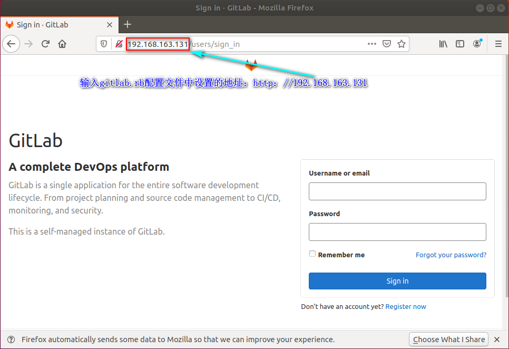Close the Firefox window

coord(501,8)
